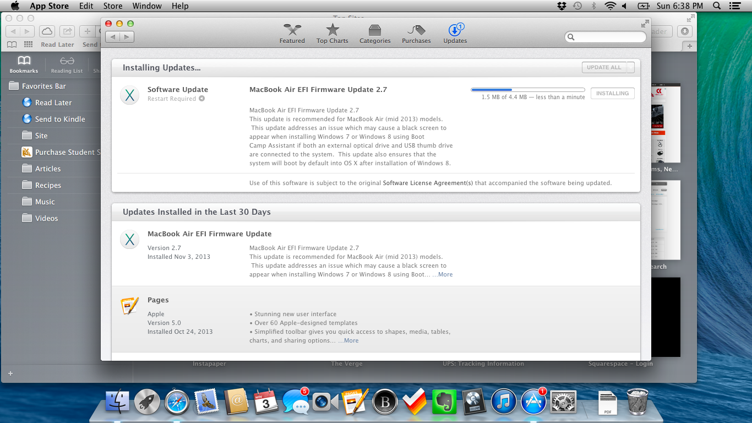Image resolution: width=752 pixels, height=423 pixels.
Task: Click 'Installed Nov 3, 2013' text
Action: click(179, 257)
